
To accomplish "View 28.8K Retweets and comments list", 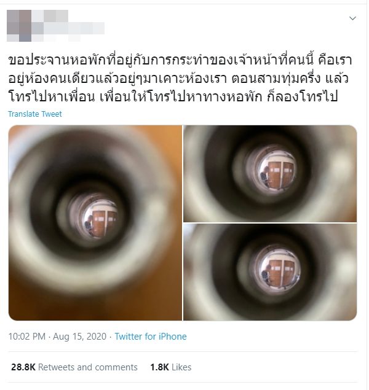I will coord(74,368).
